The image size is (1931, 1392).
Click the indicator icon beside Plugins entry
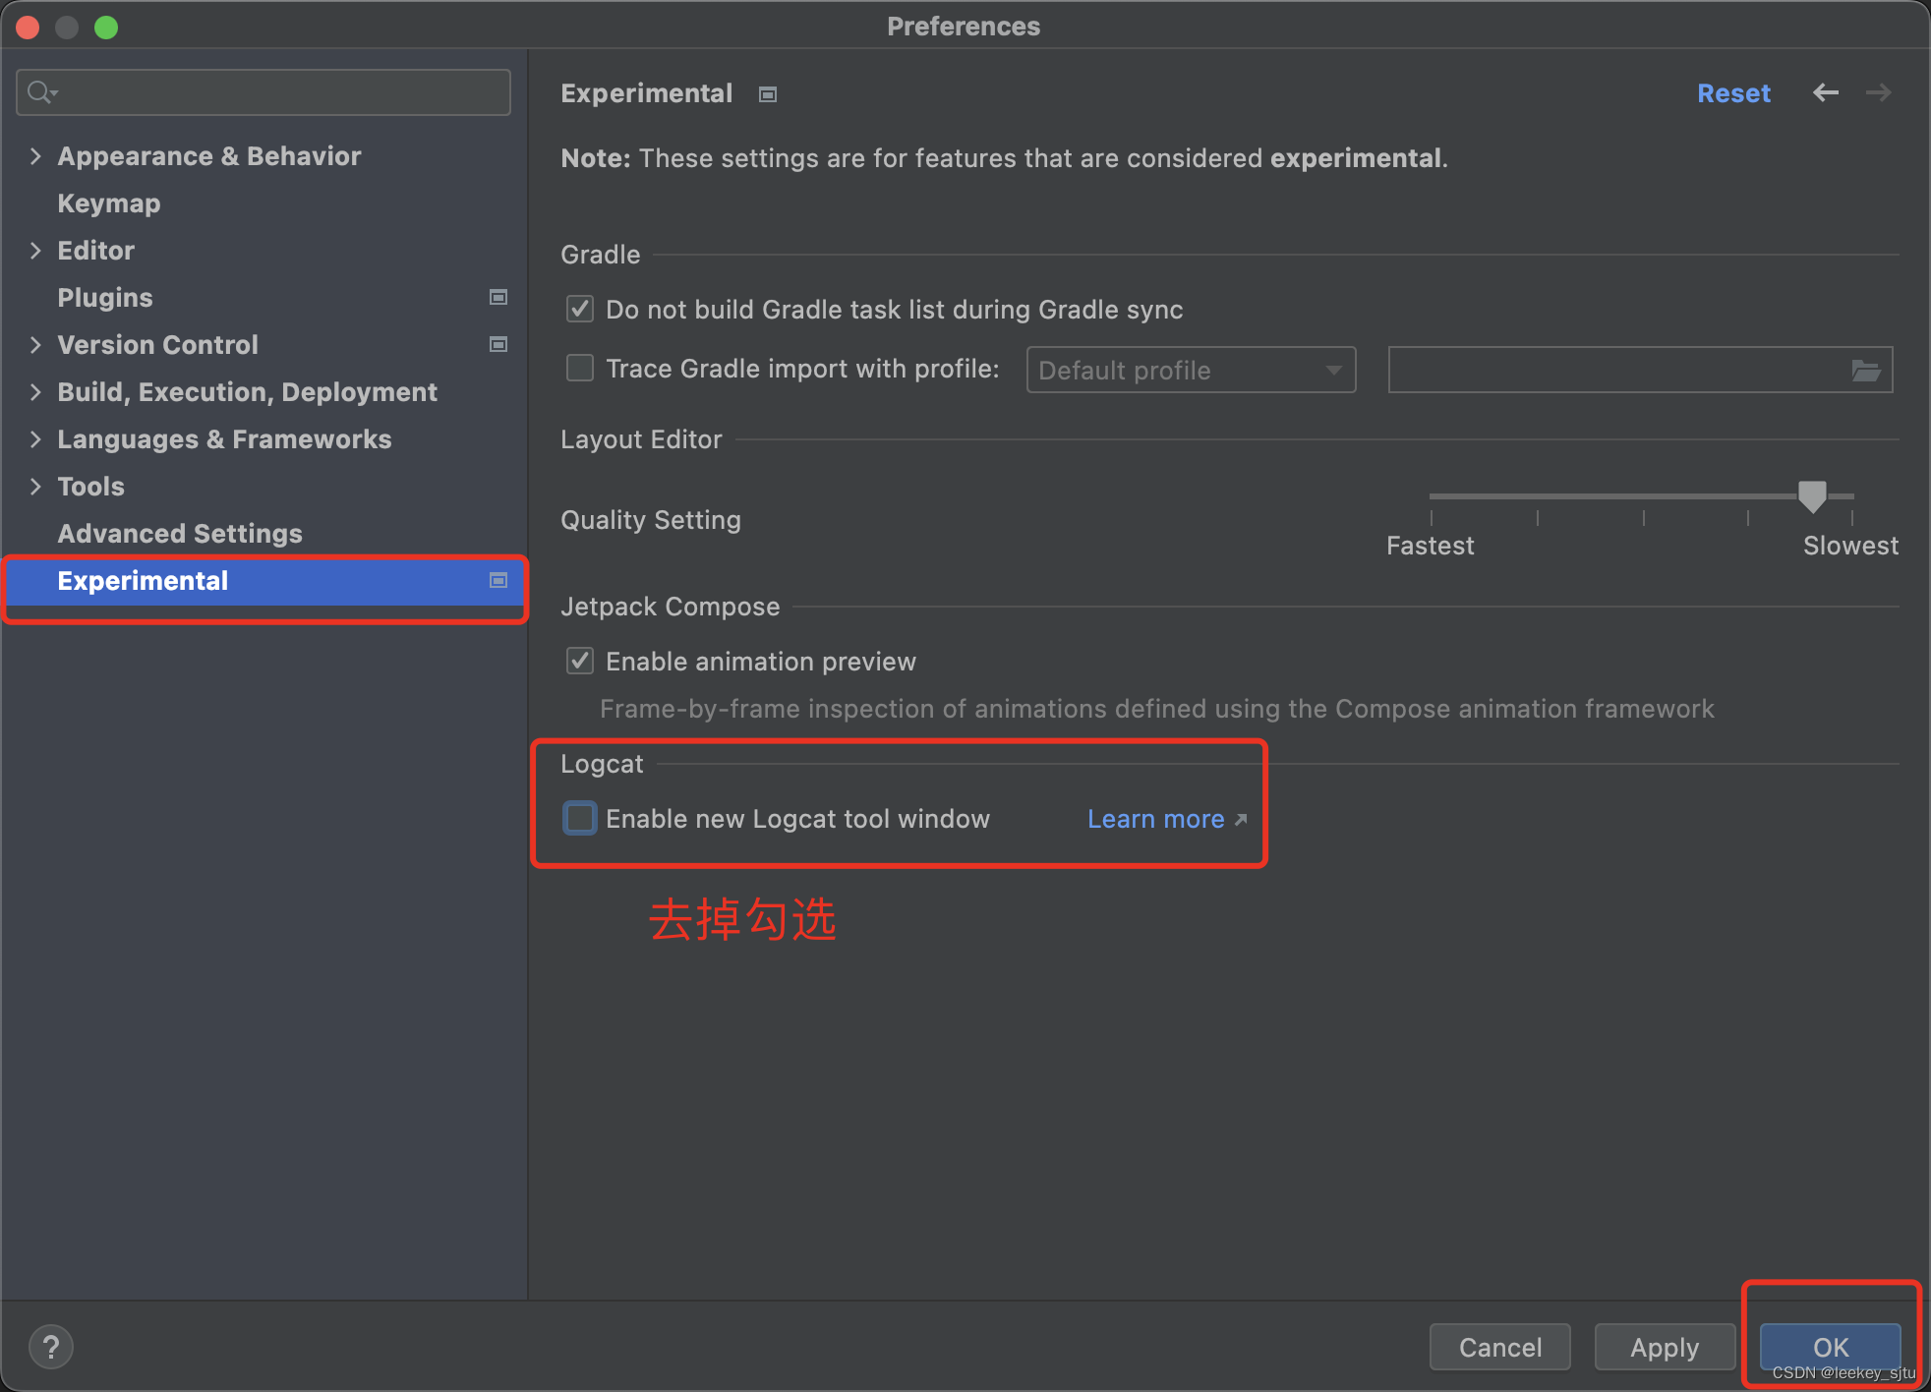coord(498,297)
